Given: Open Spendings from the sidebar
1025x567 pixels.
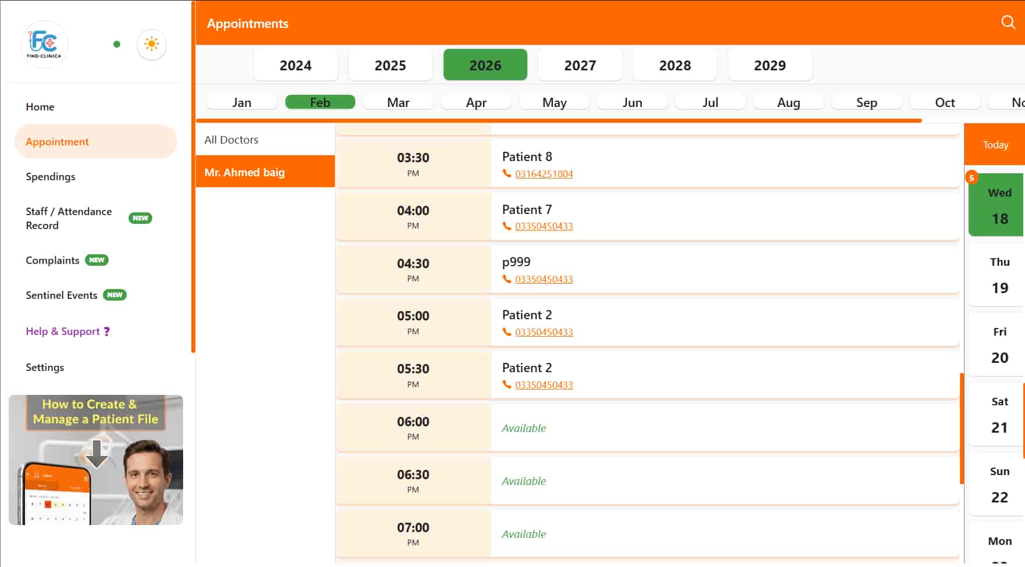Looking at the screenshot, I should click(51, 177).
